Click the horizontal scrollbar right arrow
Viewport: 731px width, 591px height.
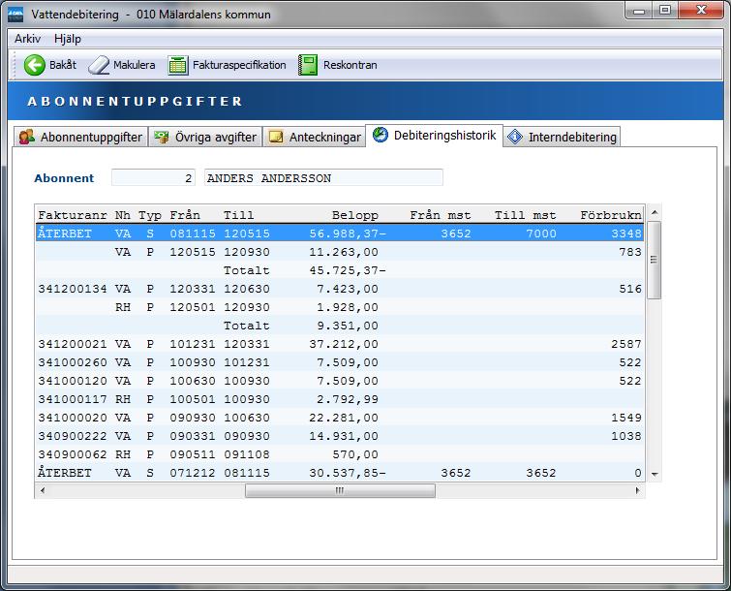(x=637, y=490)
